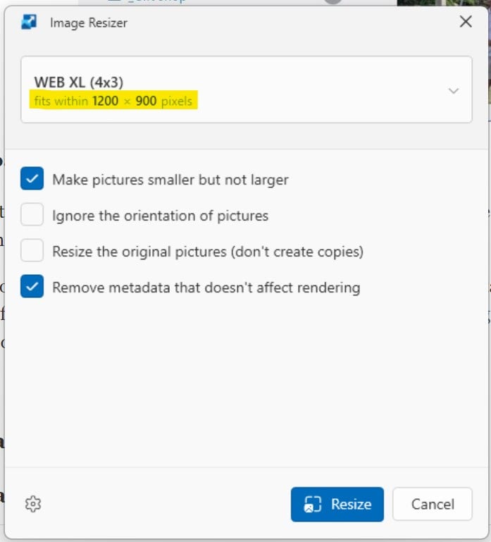Image resolution: width=491 pixels, height=542 pixels.
Task: Expand the size preset chevron arrow
Action: coord(454,91)
